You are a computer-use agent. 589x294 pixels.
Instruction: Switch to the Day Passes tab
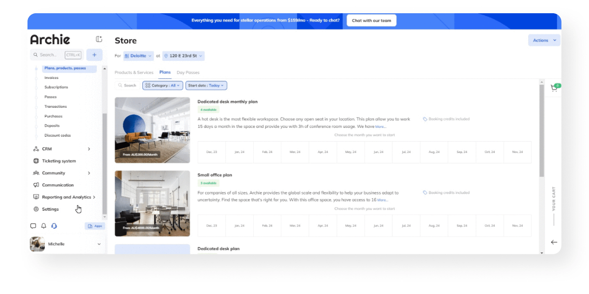pyautogui.click(x=188, y=73)
